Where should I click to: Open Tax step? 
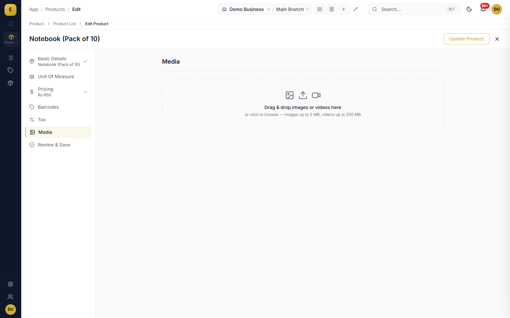(x=58, y=120)
